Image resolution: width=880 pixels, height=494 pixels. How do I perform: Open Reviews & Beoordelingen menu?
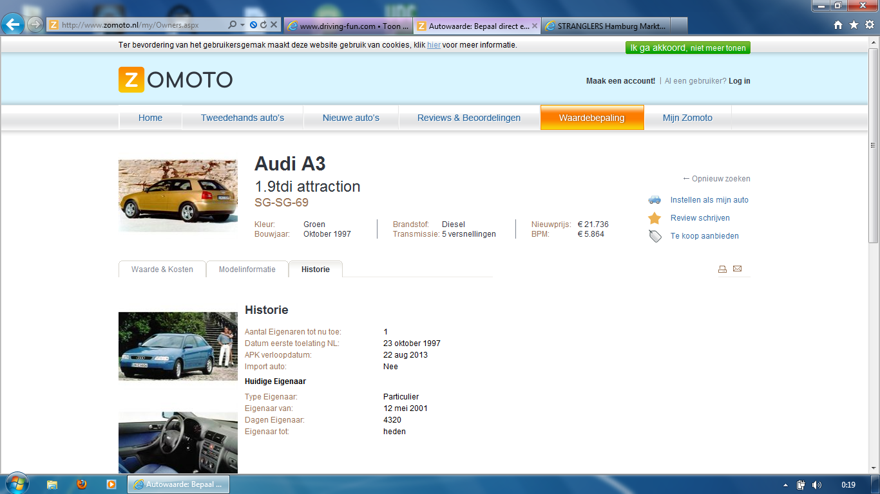coord(469,118)
